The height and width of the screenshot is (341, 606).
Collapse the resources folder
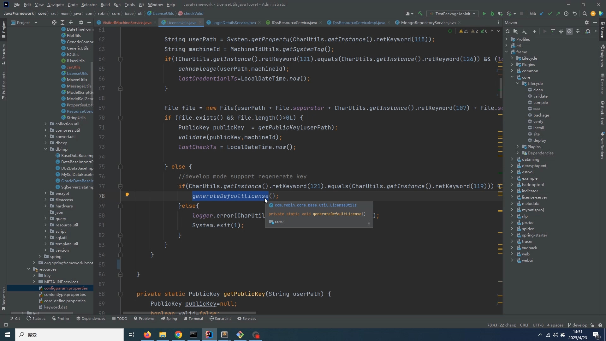point(28,269)
